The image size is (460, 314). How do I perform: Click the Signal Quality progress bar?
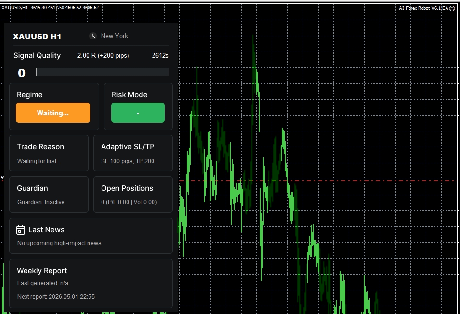tap(102, 72)
